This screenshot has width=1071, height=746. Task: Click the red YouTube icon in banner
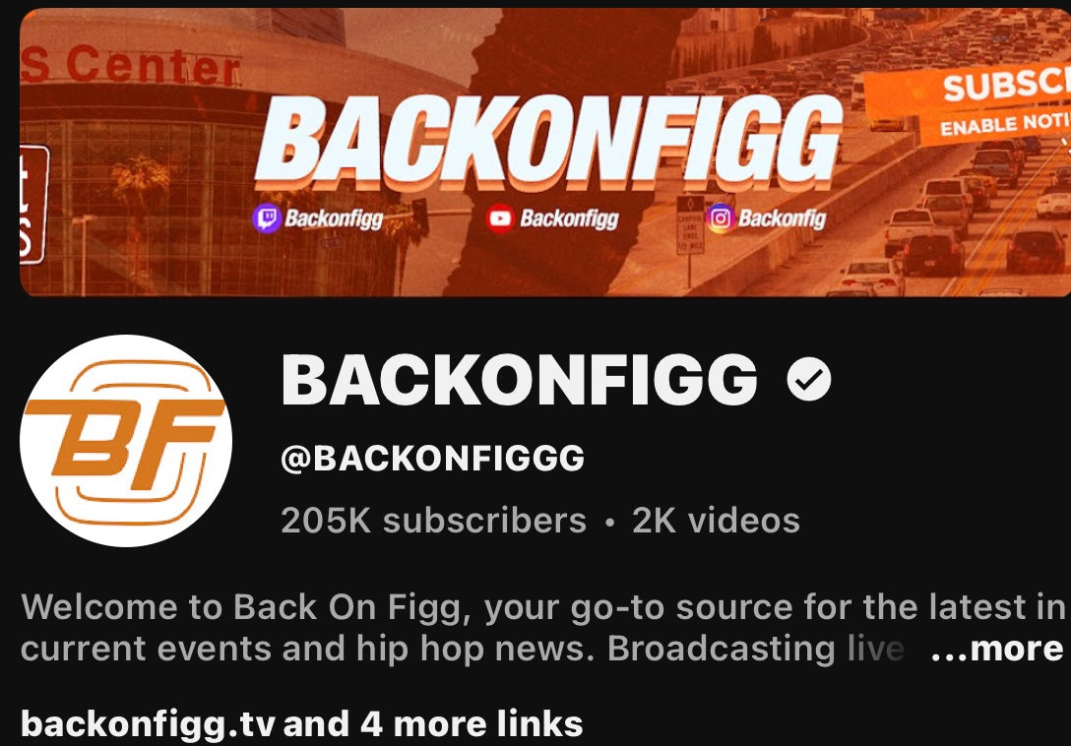(500, 218)
